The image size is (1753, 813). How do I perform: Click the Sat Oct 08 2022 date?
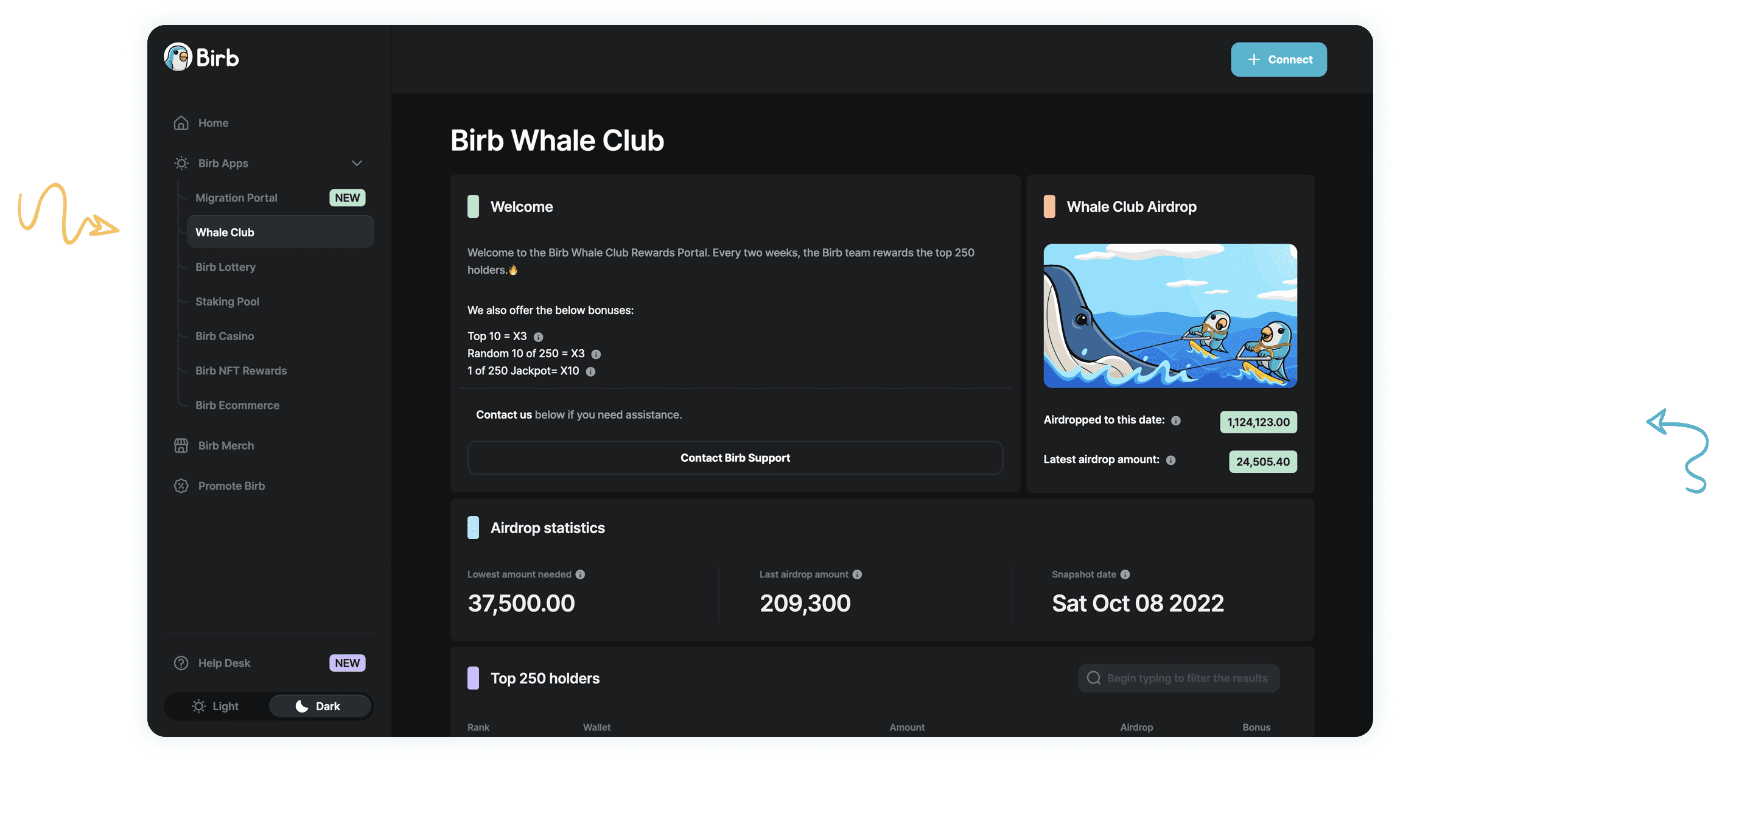coord(1137,604)
